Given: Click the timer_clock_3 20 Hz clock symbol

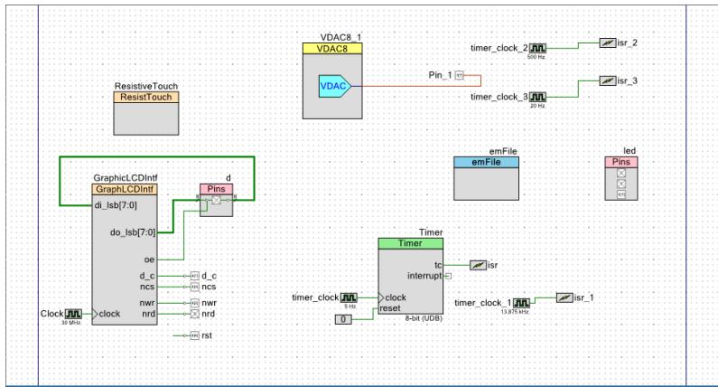Looking at the screenshot, I should pos(537,96).
